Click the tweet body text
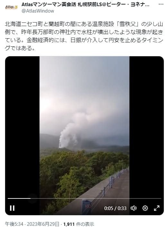The width and height of the screenshot is (167, 229). click(84, 36)
